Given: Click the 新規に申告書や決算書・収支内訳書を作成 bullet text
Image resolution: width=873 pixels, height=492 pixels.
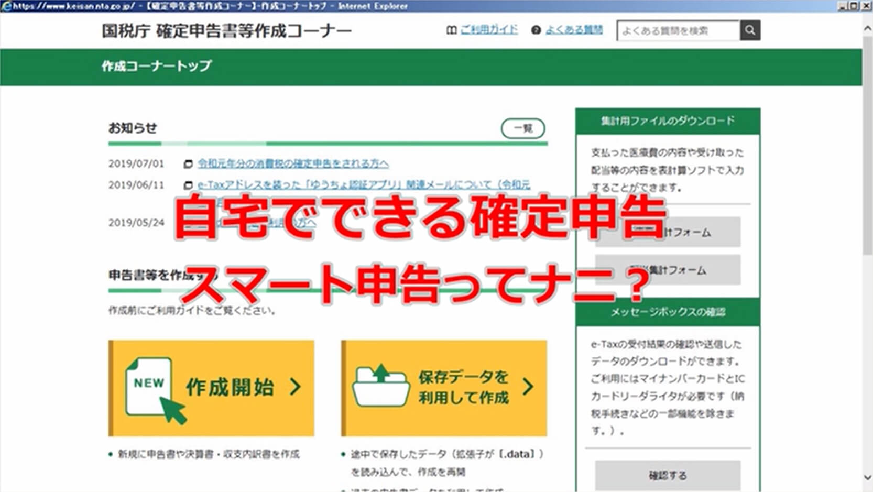Looking at the screenshot, I should tap(209, 454).
